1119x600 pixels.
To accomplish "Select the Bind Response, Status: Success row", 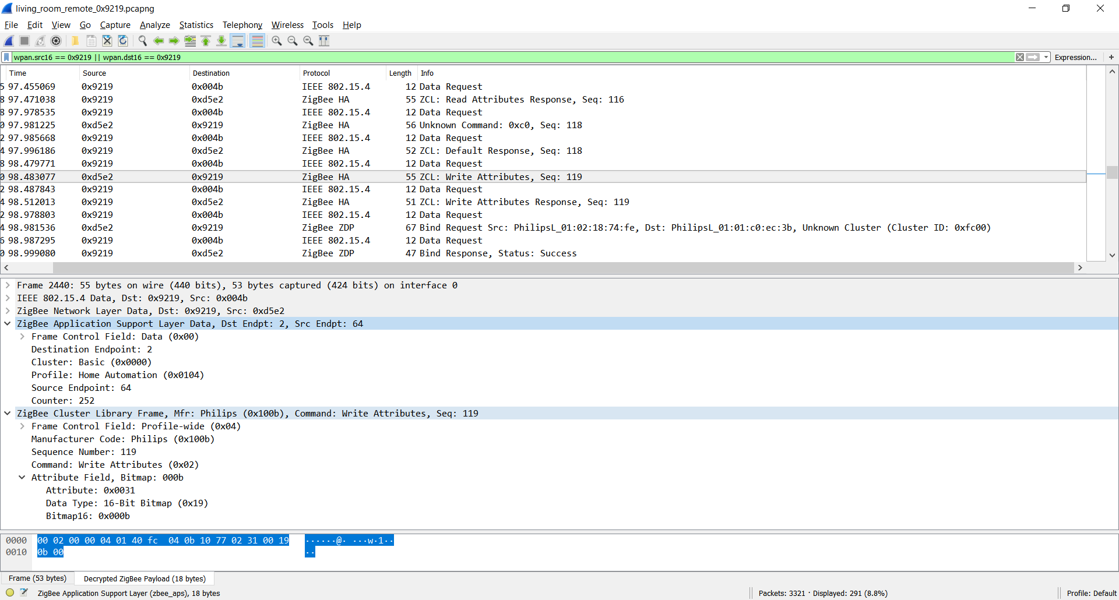I will point(543,253).
